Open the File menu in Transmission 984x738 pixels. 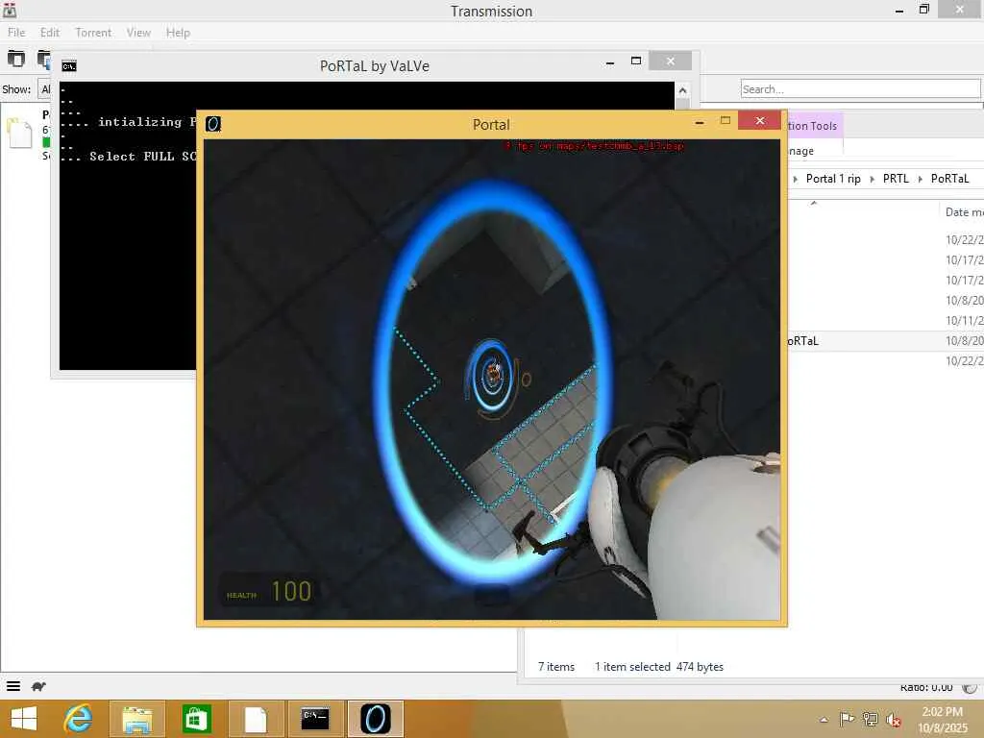(x=16, y=33)
